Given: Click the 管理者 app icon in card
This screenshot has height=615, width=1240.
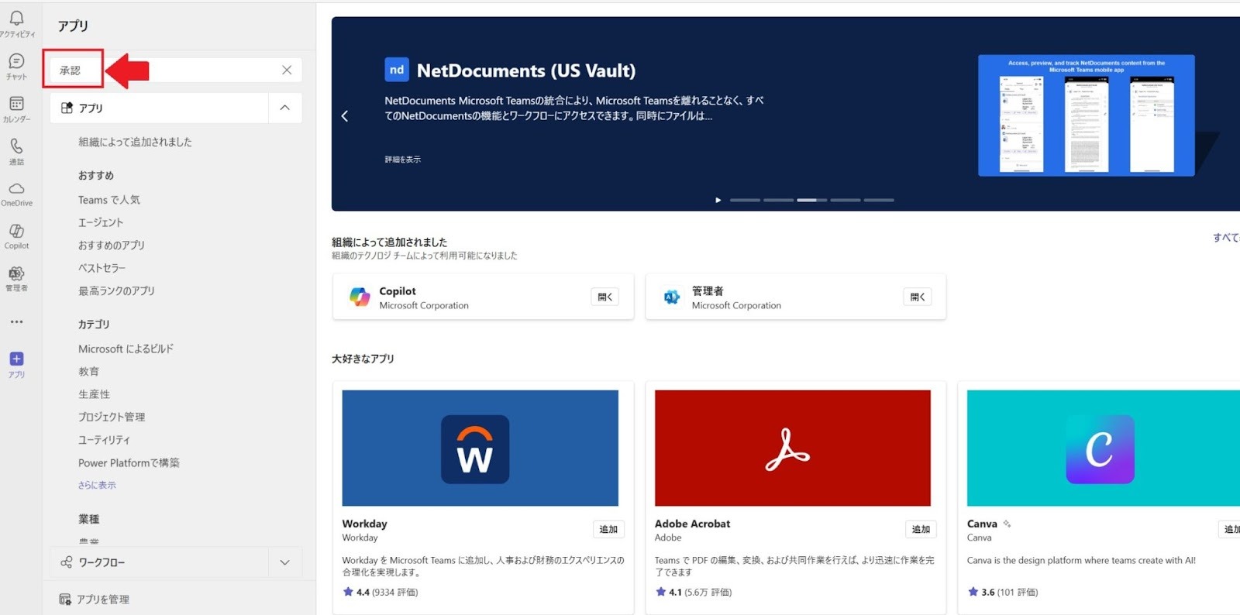Looking at the screenshot, I should (672, 297).
